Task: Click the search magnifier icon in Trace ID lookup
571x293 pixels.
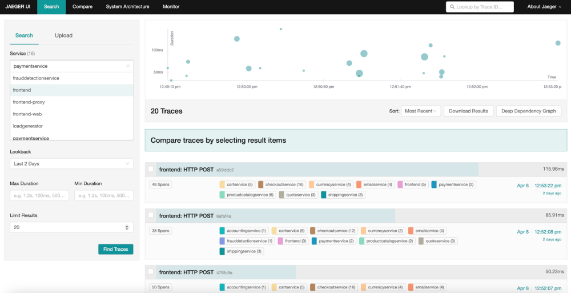Action: (x=452, y=7)
